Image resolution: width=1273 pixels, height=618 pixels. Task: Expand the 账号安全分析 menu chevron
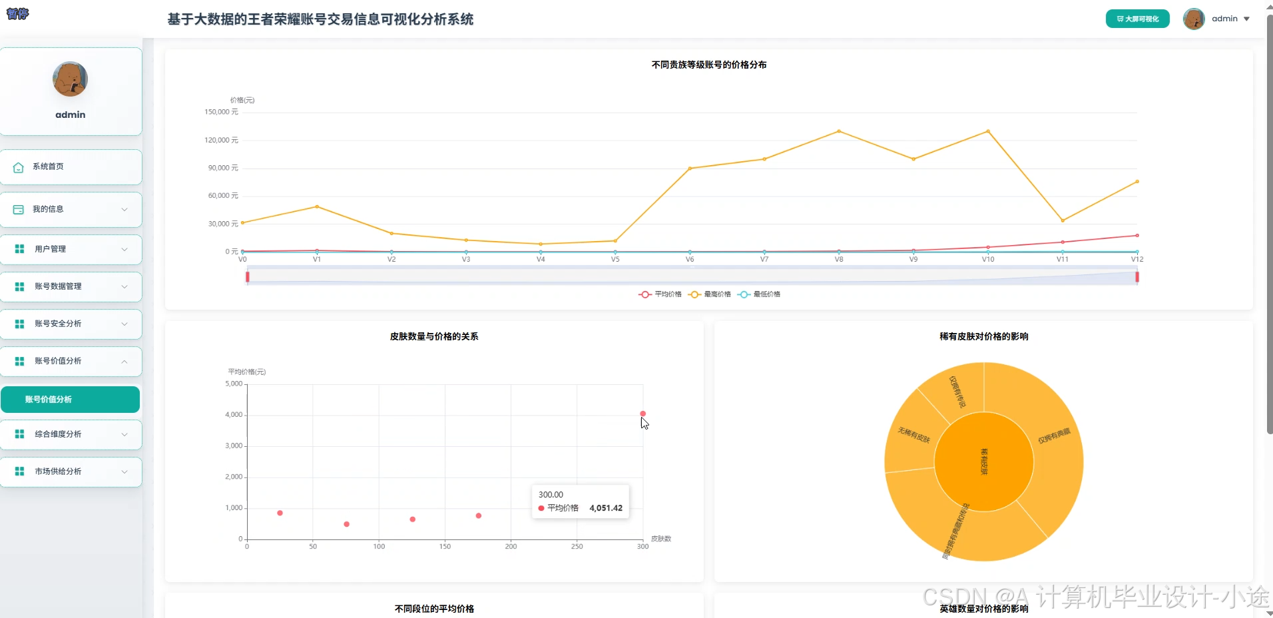click(x=125, y=324)
